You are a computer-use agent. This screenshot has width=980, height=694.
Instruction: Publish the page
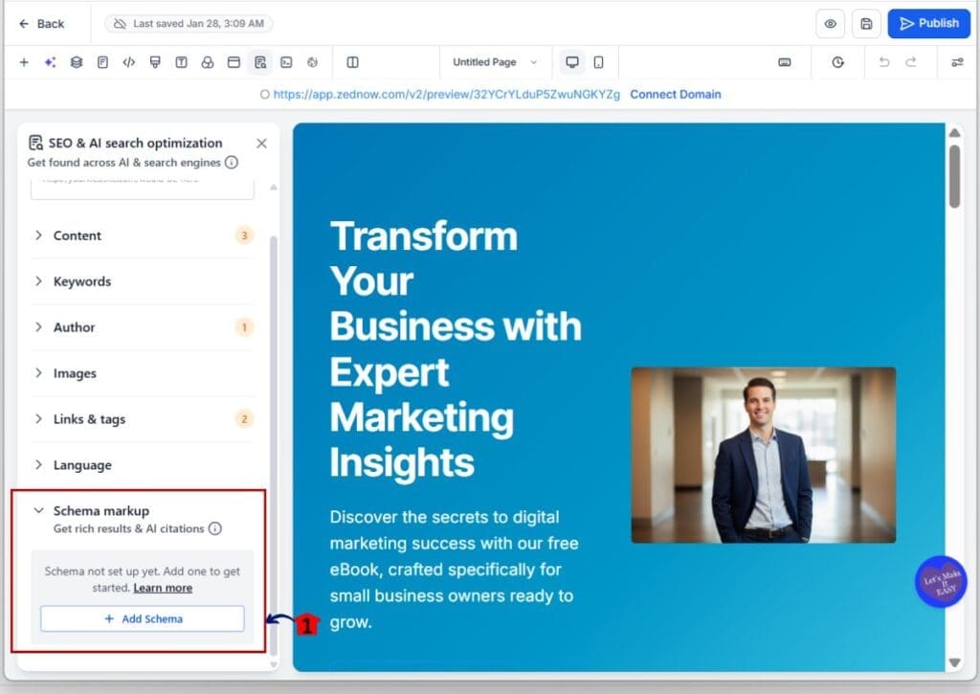point(928,24)
